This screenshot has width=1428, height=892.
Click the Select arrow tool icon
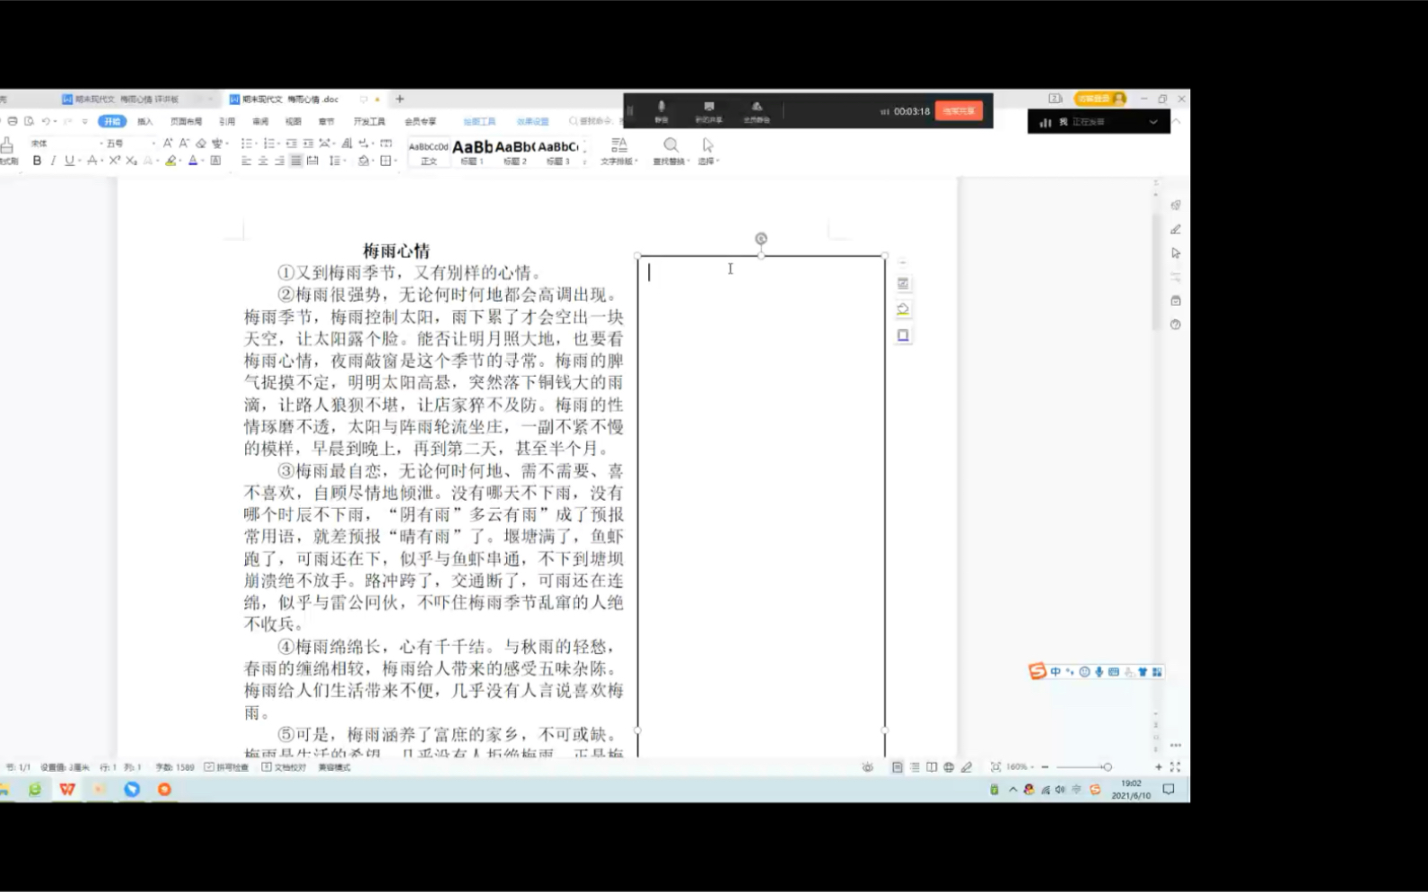tap(708, 145)
